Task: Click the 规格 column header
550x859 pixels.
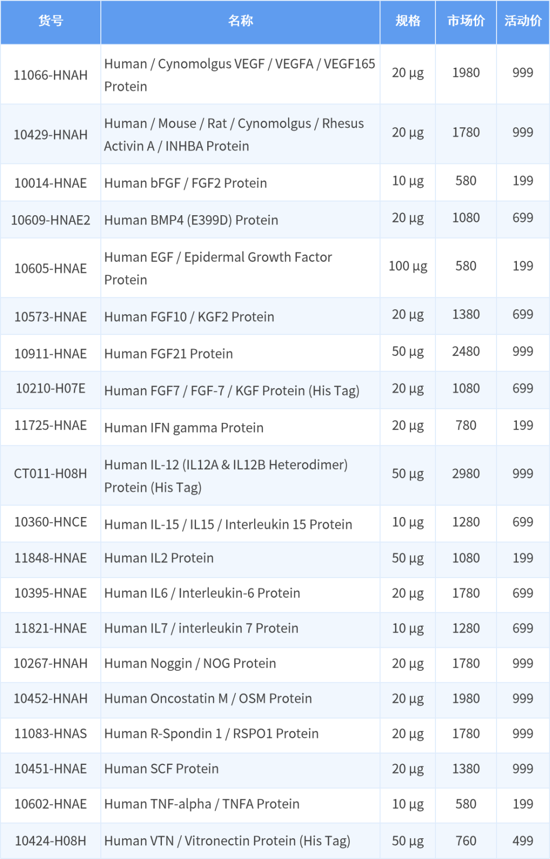Action: point(407,21)
